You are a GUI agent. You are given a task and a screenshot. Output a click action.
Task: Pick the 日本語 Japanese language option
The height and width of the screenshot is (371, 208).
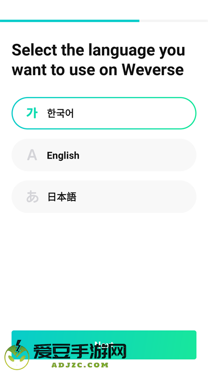click(x=104, y=197)
